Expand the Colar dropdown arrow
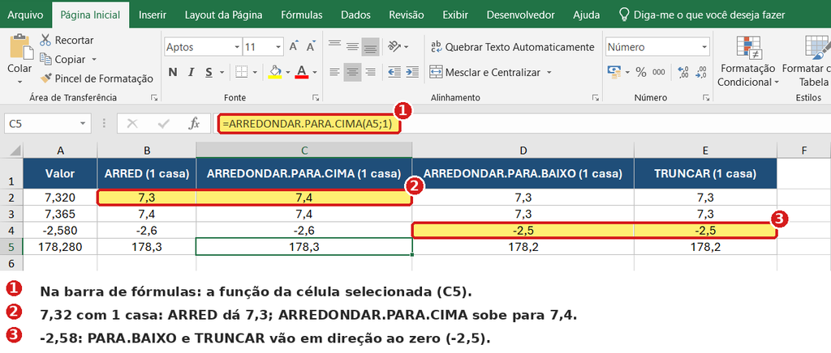 (19, 82)
